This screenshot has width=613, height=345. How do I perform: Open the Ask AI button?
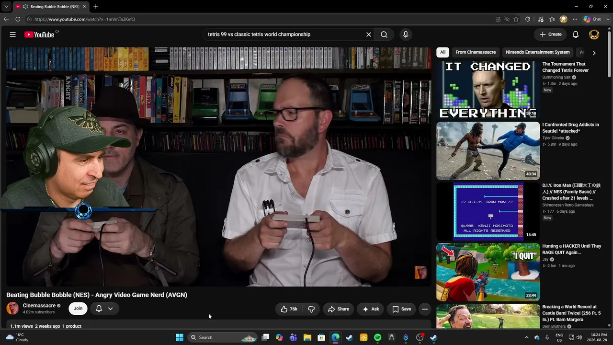(x=371, y=309)
